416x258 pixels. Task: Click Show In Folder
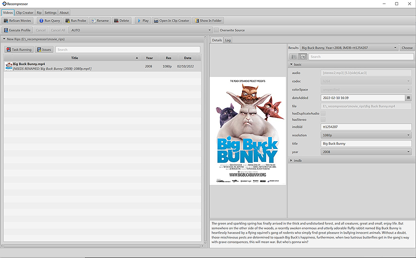[208, 21]
